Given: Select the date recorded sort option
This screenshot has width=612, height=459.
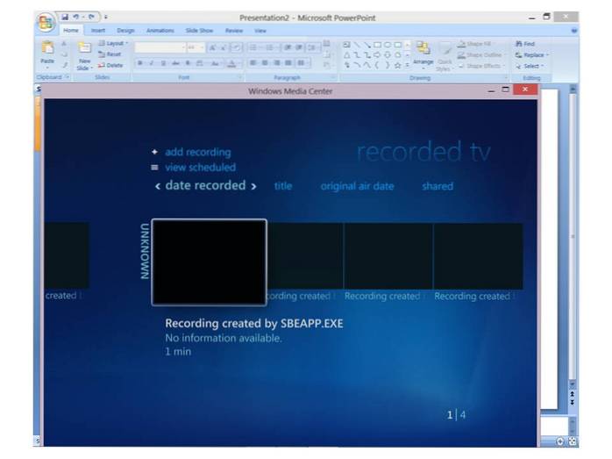Looking at the screenshot, I should click(205, 185).
